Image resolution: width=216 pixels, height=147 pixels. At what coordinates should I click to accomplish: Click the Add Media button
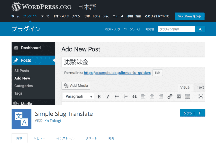[x=76, y=86]
